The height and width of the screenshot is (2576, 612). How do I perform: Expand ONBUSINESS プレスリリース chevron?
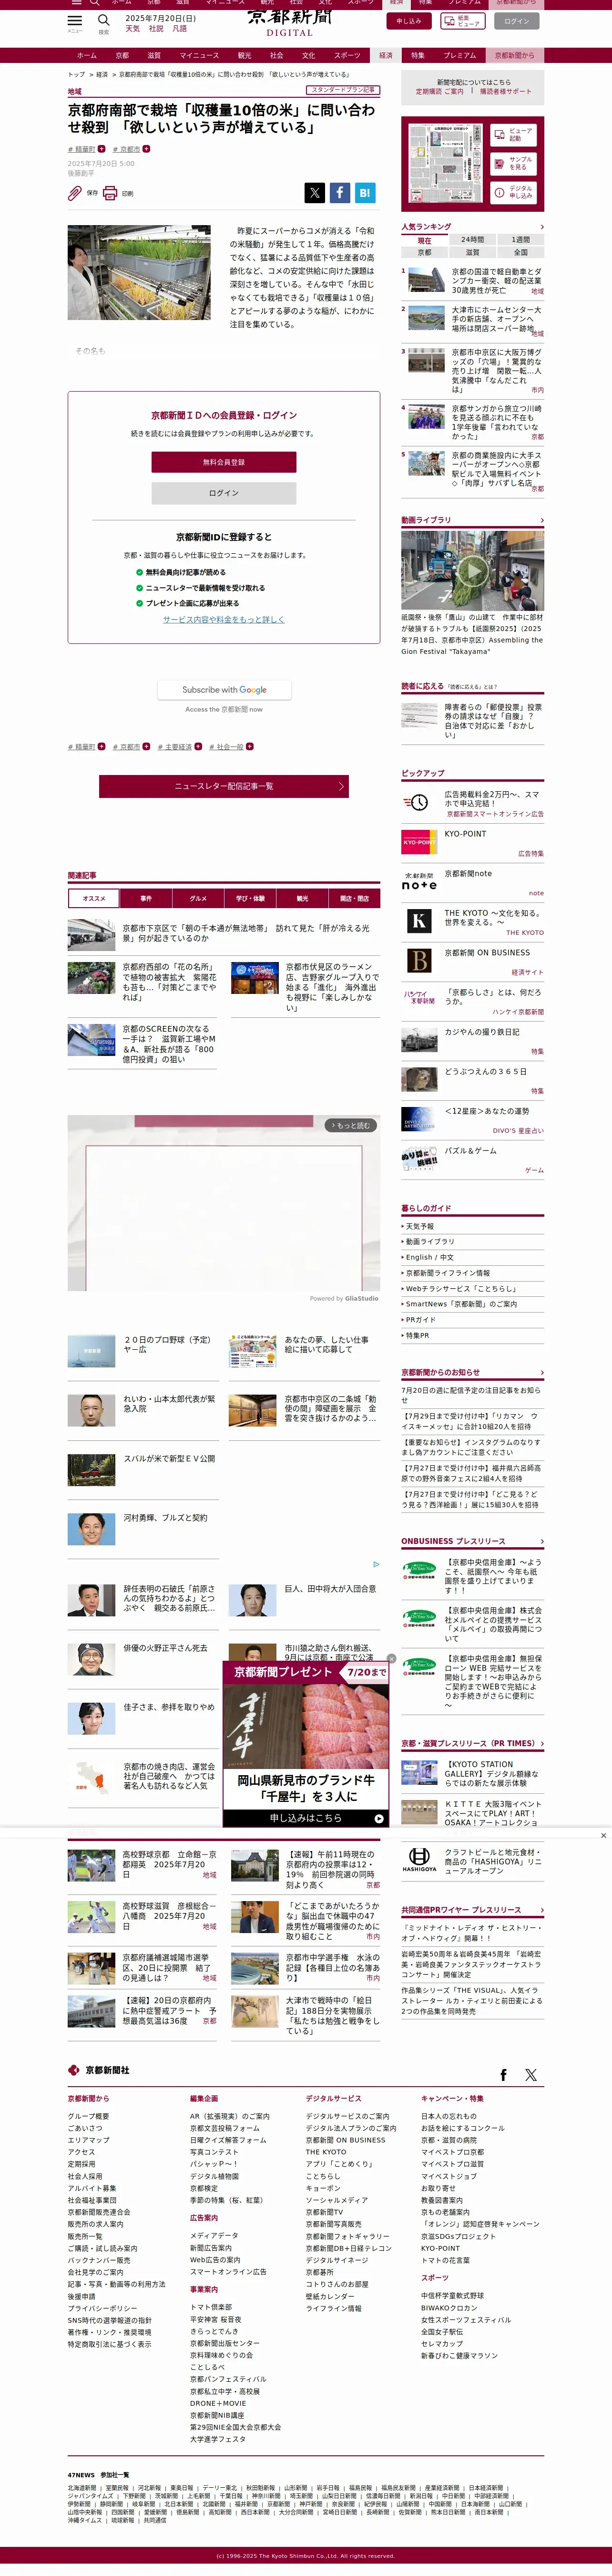tap(542, 1541)
